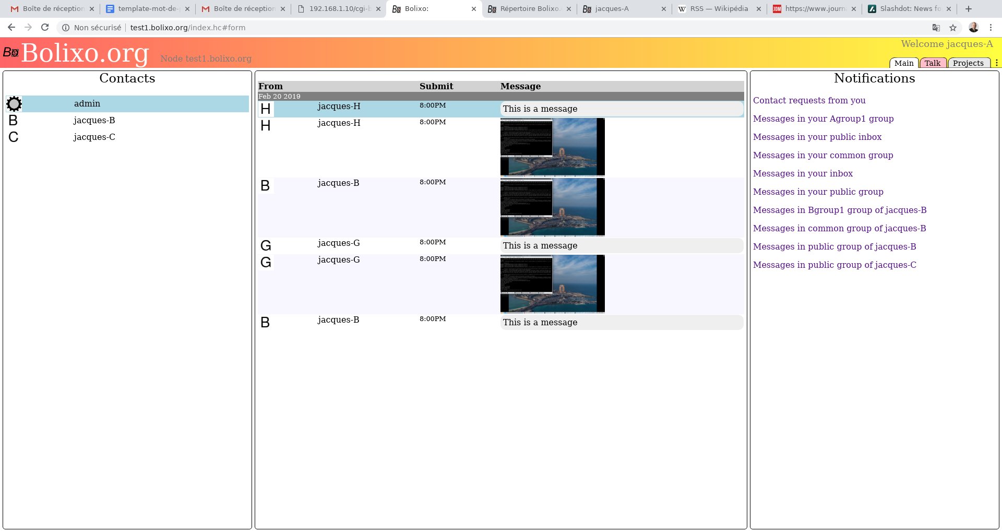The width and height of the screenshot is (1002, 532).
Task: Bookmark this page with star icon
Action: 953,28
